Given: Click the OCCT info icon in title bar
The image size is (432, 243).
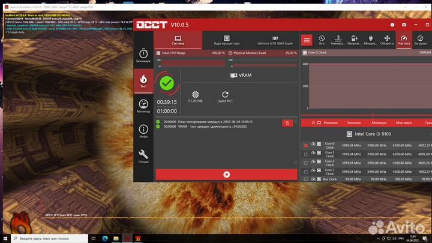Looking at the screenshot, I should (x=392, y=25).
